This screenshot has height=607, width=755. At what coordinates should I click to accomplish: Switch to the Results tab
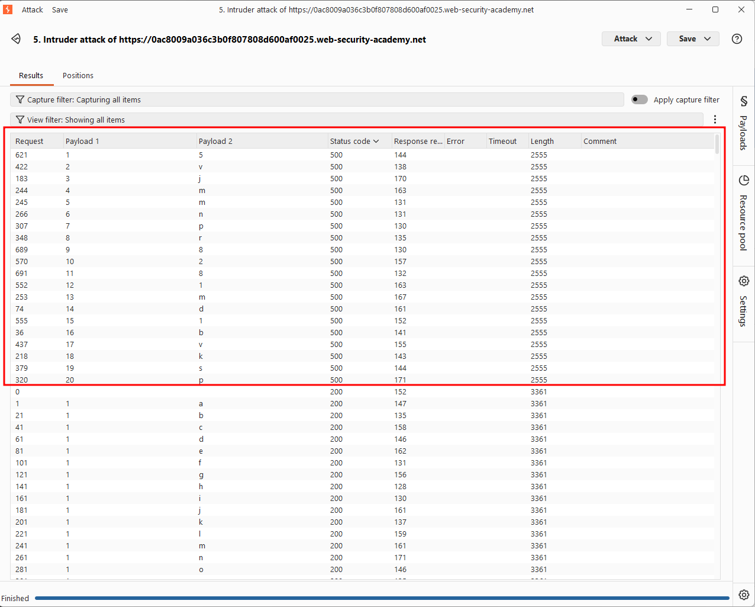31,76
